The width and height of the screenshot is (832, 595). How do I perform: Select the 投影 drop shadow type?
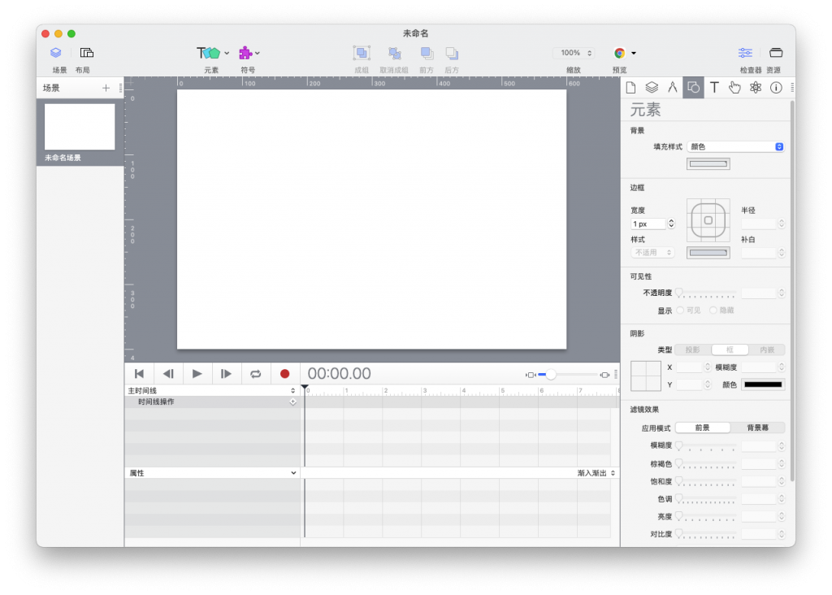point(693,350)
